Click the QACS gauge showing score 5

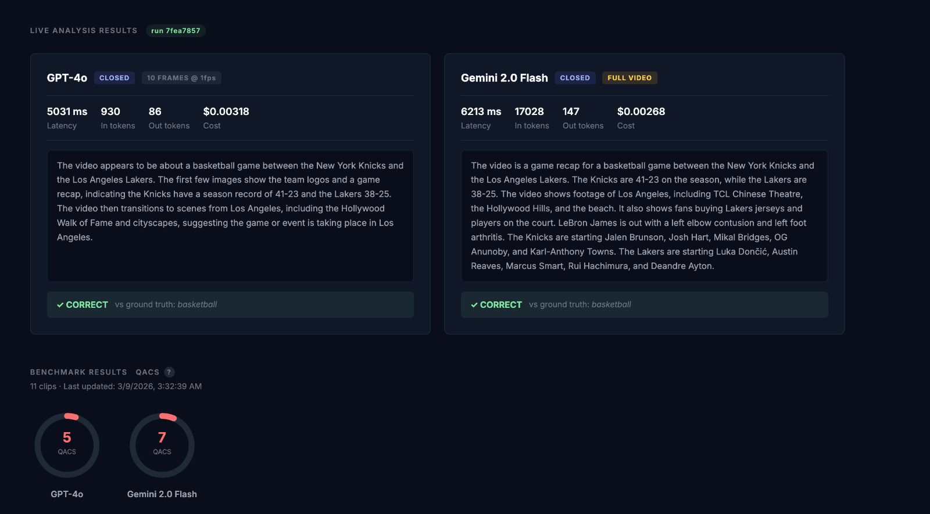[67, 445]
